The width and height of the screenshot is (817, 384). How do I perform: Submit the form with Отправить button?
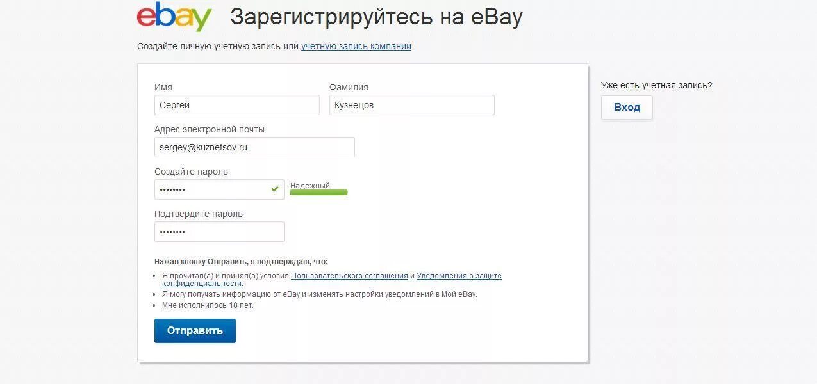[x=195, y=331]
